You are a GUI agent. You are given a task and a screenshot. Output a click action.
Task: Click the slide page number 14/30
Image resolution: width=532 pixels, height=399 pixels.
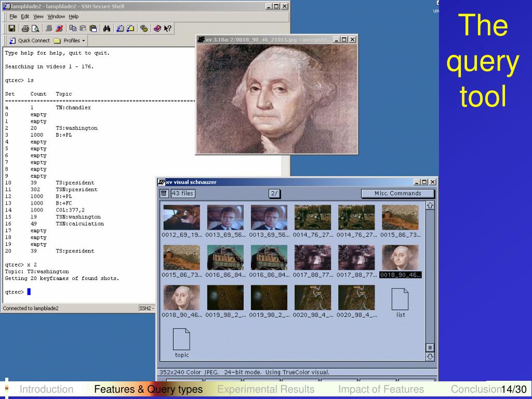[514, 390]
